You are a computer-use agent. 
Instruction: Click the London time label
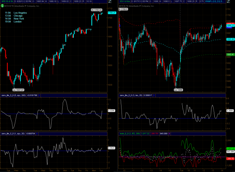[18, 22]
